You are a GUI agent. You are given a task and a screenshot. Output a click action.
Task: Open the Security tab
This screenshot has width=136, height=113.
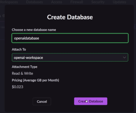pyautogui.click(x=98, y=2)
